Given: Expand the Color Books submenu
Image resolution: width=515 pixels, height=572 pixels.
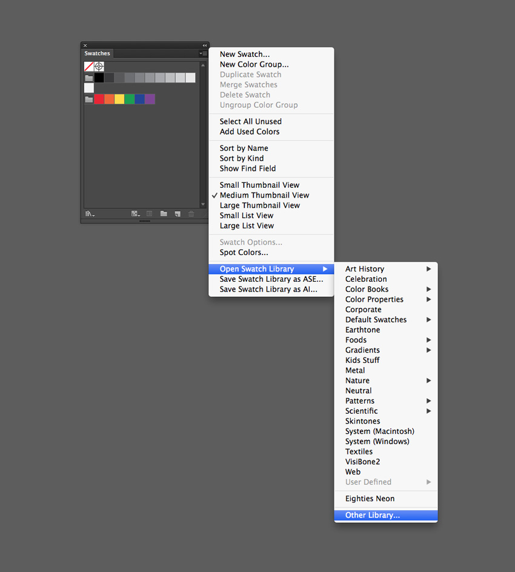Looking at the screenshot, I should click(x=386, y=289).
